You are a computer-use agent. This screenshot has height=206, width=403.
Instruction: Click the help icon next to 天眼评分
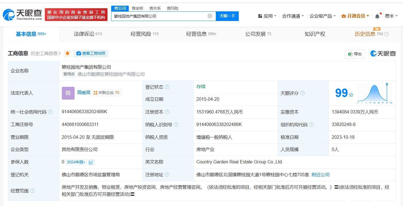coord(302,93)
